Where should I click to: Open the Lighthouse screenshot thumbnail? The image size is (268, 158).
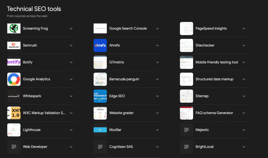point(14,130)
